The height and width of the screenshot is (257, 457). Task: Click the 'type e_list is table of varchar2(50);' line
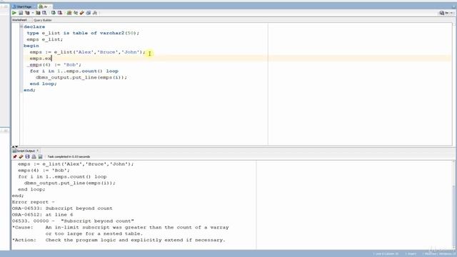tap(83, 34)
